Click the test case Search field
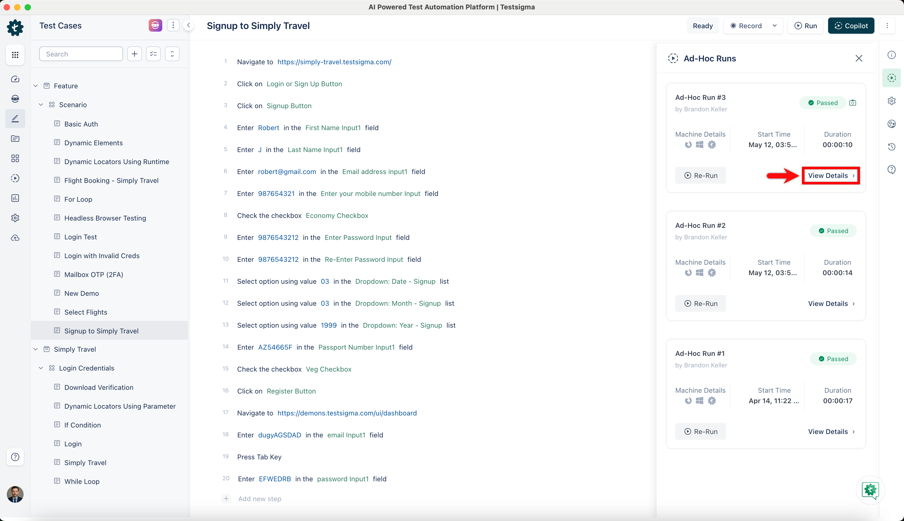This screenshot has height=521, width=904. tap(81, 54)
